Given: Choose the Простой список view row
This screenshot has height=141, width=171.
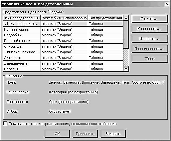Looking at the screenshot, I should coord(63,41).
